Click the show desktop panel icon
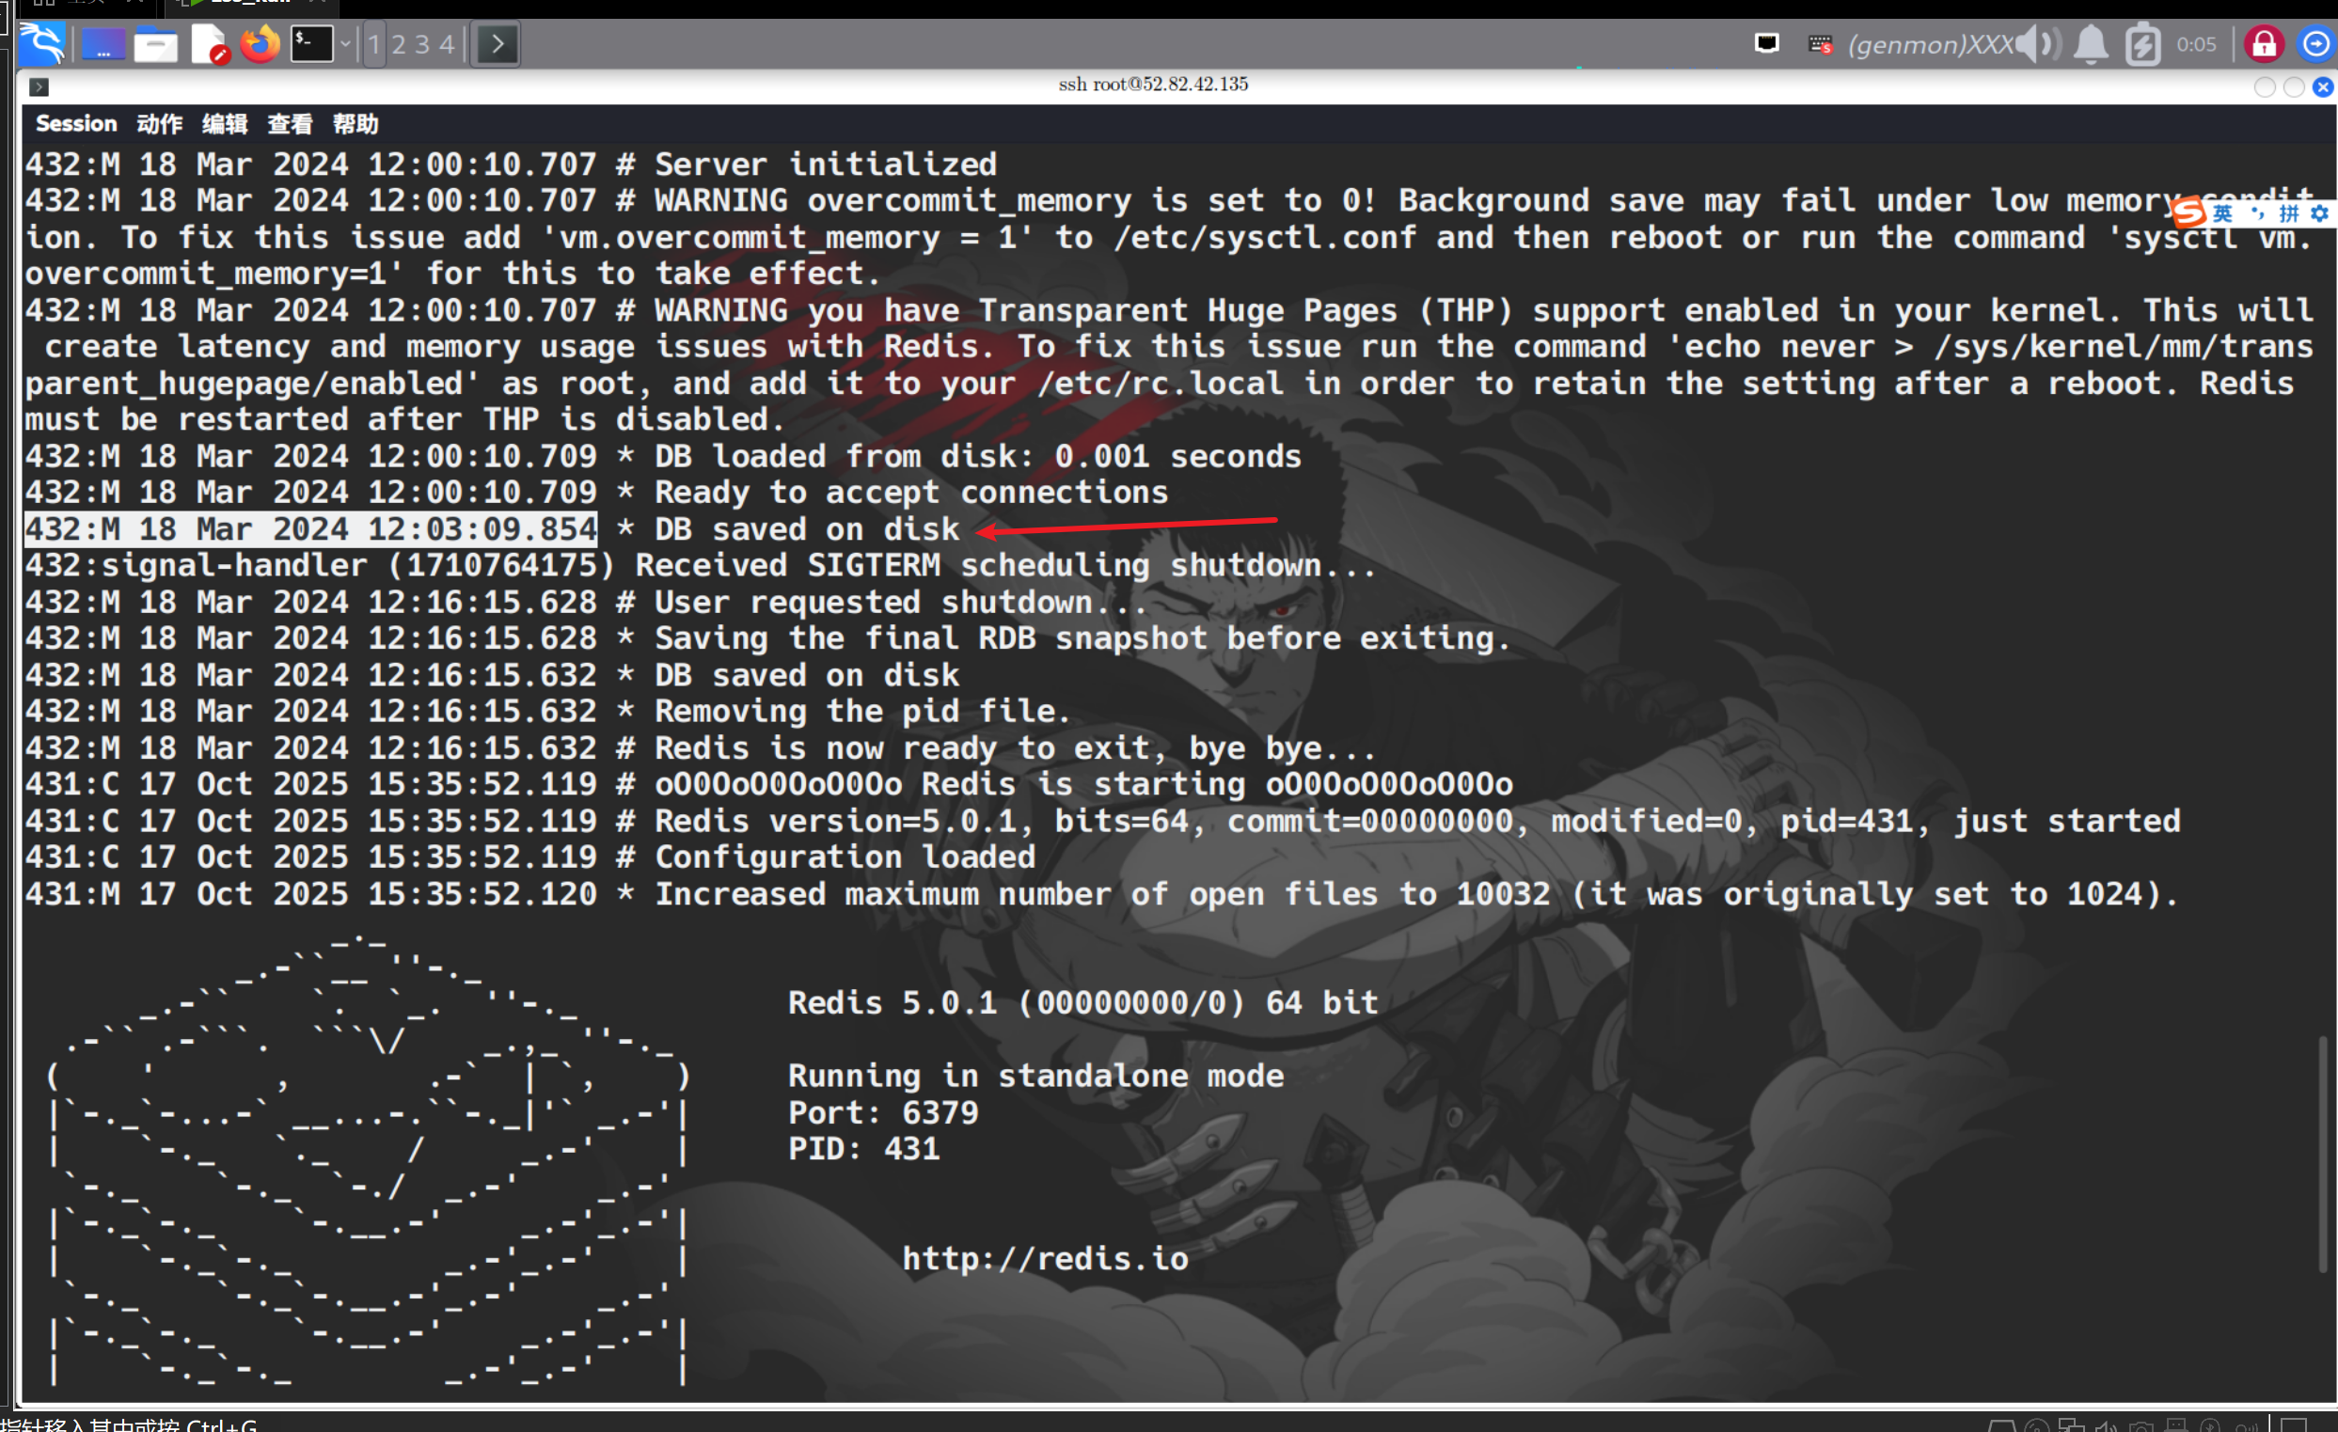This screenshot has width=2338, height=1432. pyautogui.click(x=103, y=43)
